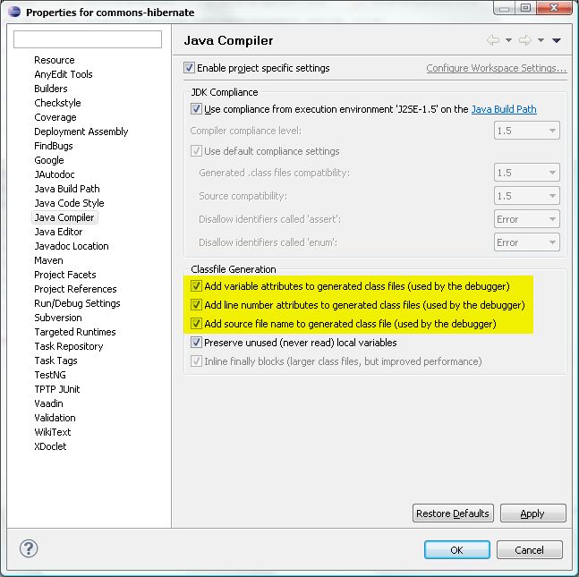The width and height of the screenshot is (579, 577).
Task: Open Run/Debug Settings page
Action: (x=77, y=303)
